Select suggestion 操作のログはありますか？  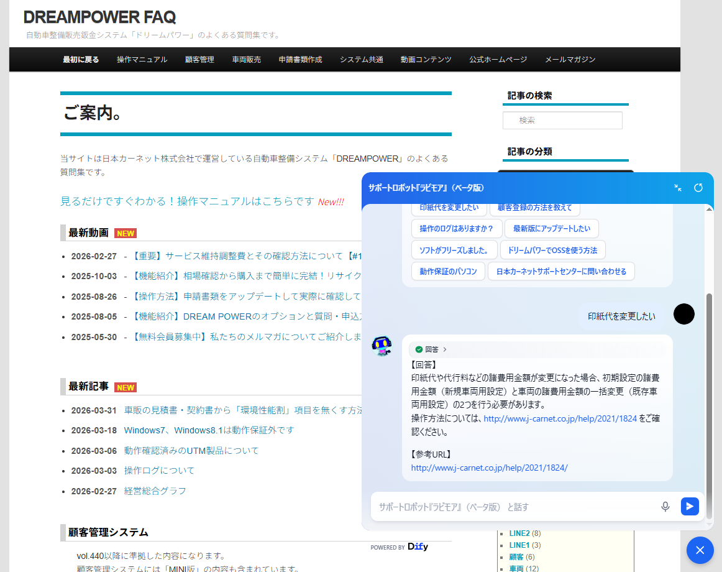[x=456, y=228]
